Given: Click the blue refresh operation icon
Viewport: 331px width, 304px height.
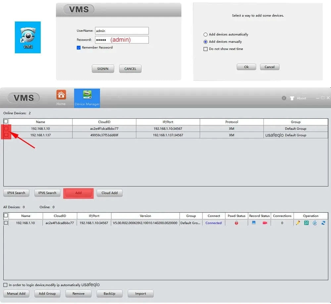Looking at the screenshot, I should pyautogui.click(x=323, y=223).
